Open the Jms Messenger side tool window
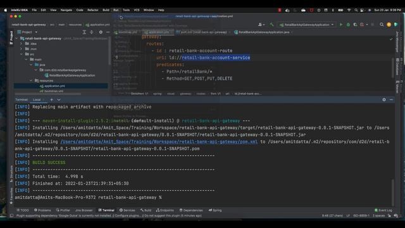The height and width of the screenshot is (228, 405). [397, 42]
